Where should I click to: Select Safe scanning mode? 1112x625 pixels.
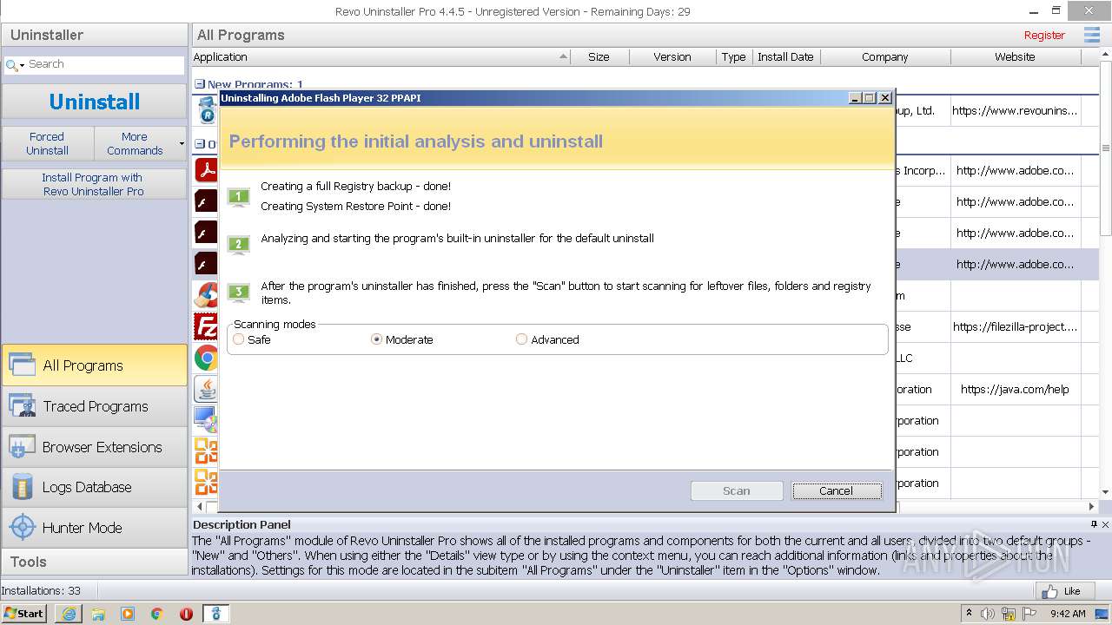pos(239,339)
